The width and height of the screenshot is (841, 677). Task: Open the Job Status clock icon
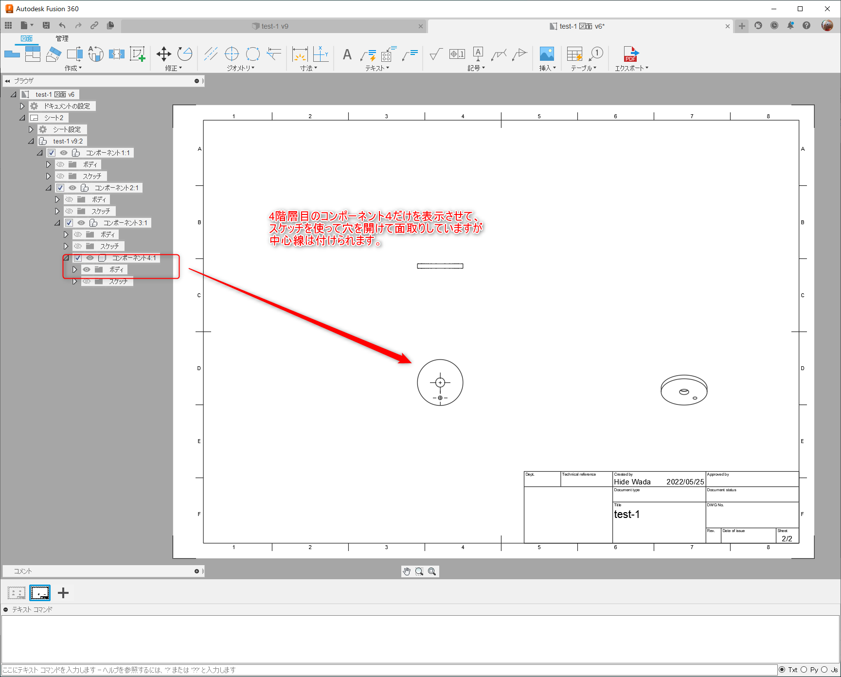[x=774, y=25]
